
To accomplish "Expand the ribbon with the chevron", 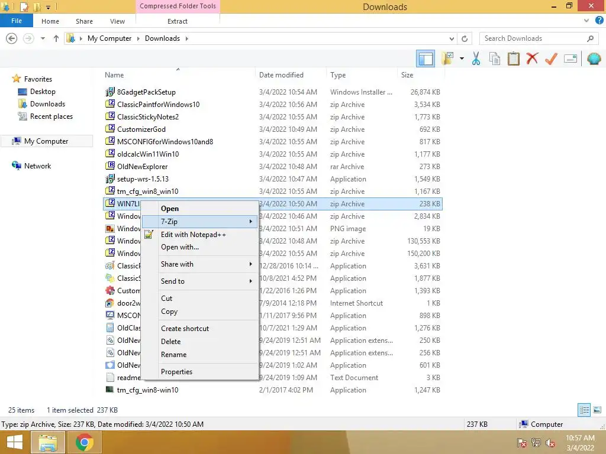I will coord(586,21).
